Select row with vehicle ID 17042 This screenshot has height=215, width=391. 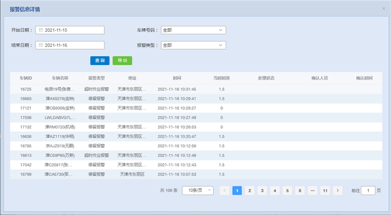(x=196, y=165)
